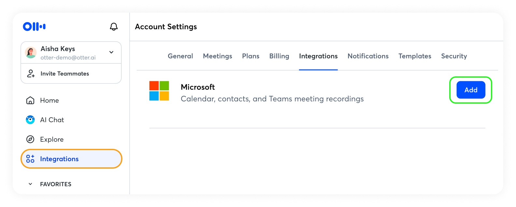Select the Billing tab
This screenshot has width=516, height=207.
[x=279, y=56]
